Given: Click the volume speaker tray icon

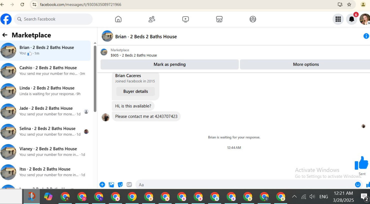Looking at the screenshot, I should [312, 197].
